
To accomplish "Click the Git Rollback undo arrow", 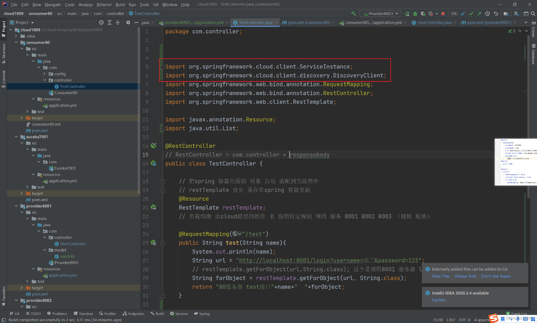I will coord(496,14).
